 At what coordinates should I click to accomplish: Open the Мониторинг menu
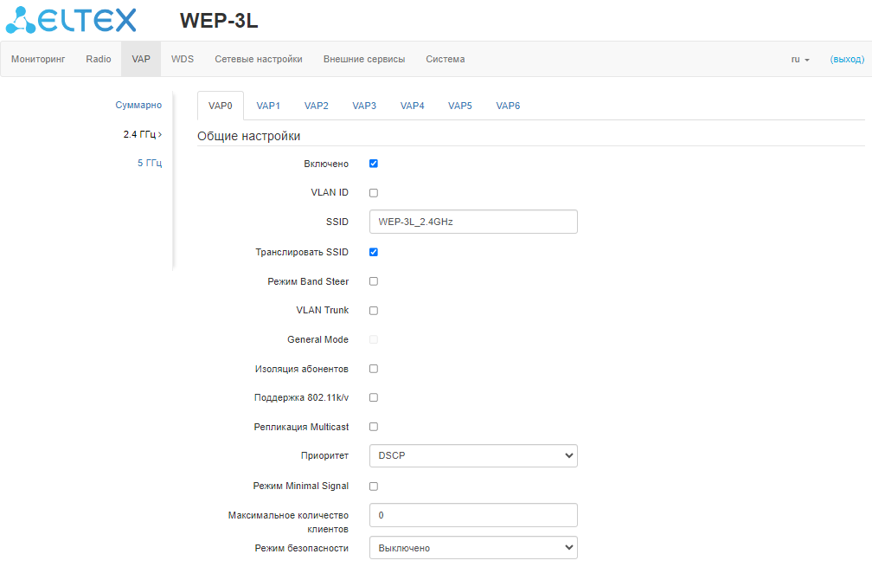tap(38, 60)
